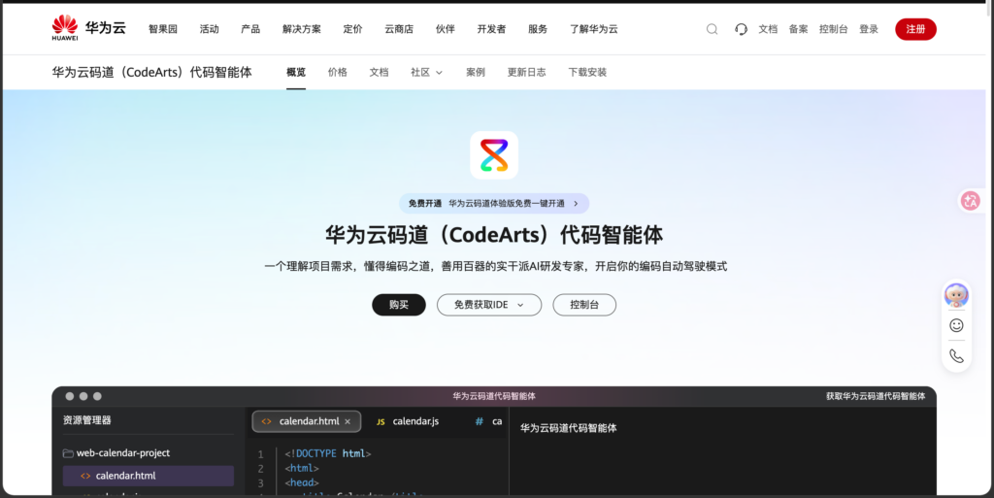Image resolution: width=994 pixels, height=498 pixels.
Task: Open the 定价 menu
Action: click(352, 29)
